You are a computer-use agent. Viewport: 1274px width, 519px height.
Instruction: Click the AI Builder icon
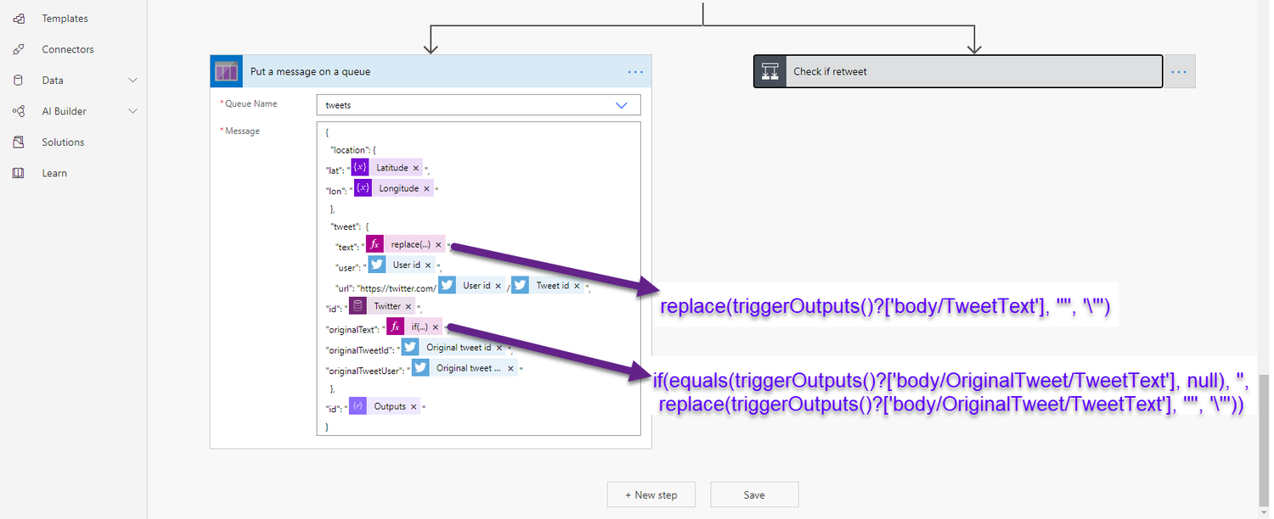[x=19, y=111]
